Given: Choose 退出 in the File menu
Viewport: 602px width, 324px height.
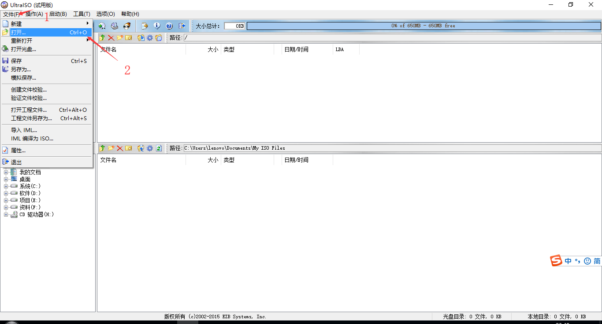Looking at the screenshot, I should coord(46,162).
